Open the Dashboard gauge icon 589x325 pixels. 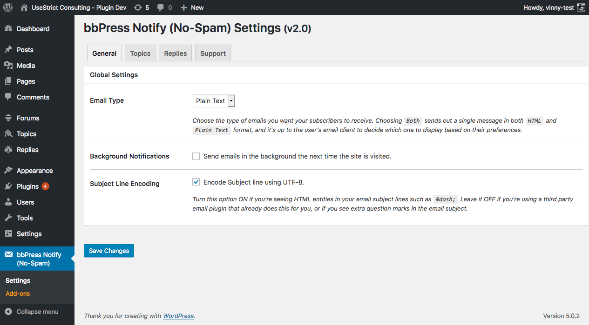[8, 29]
